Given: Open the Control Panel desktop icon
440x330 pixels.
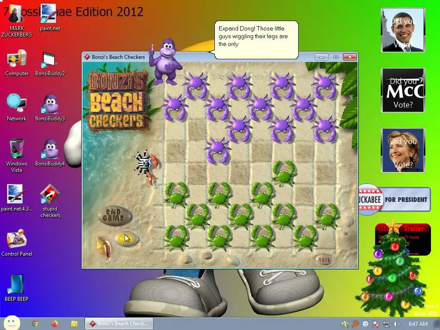Looking at the screenshot, I should tap(17, 243).
